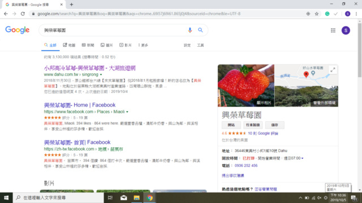Open the Mail app on taskbar

[x=123, y=198]
